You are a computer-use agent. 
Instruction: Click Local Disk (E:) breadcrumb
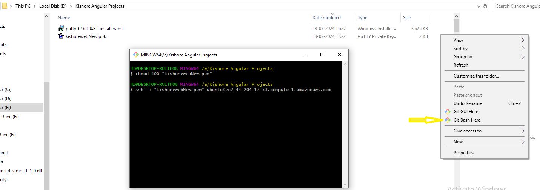point(53,6)
